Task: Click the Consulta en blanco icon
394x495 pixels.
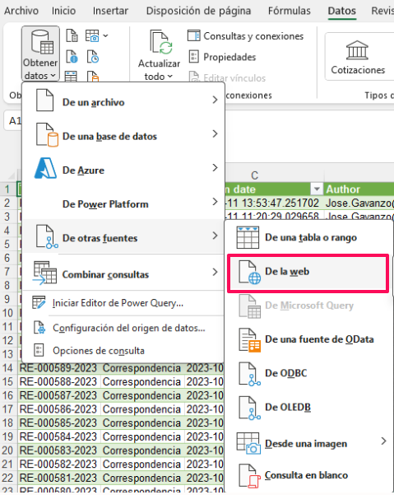Action: coord(249,476)
